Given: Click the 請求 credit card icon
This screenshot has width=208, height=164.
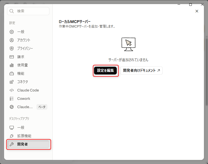Looking at the screenshot, I should [x=12, y=57].
